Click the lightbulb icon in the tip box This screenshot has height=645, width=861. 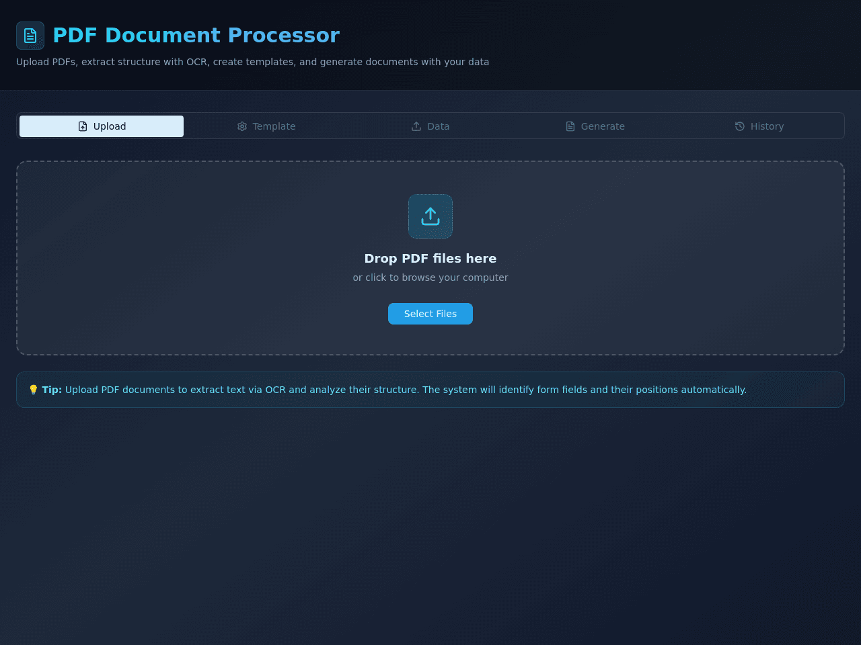[33, 390]
